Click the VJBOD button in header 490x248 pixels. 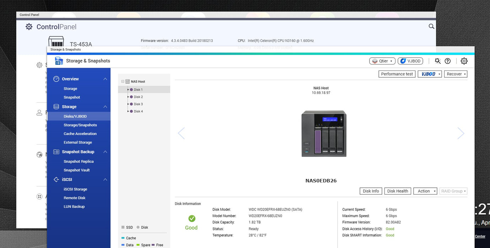pos(410,61)
